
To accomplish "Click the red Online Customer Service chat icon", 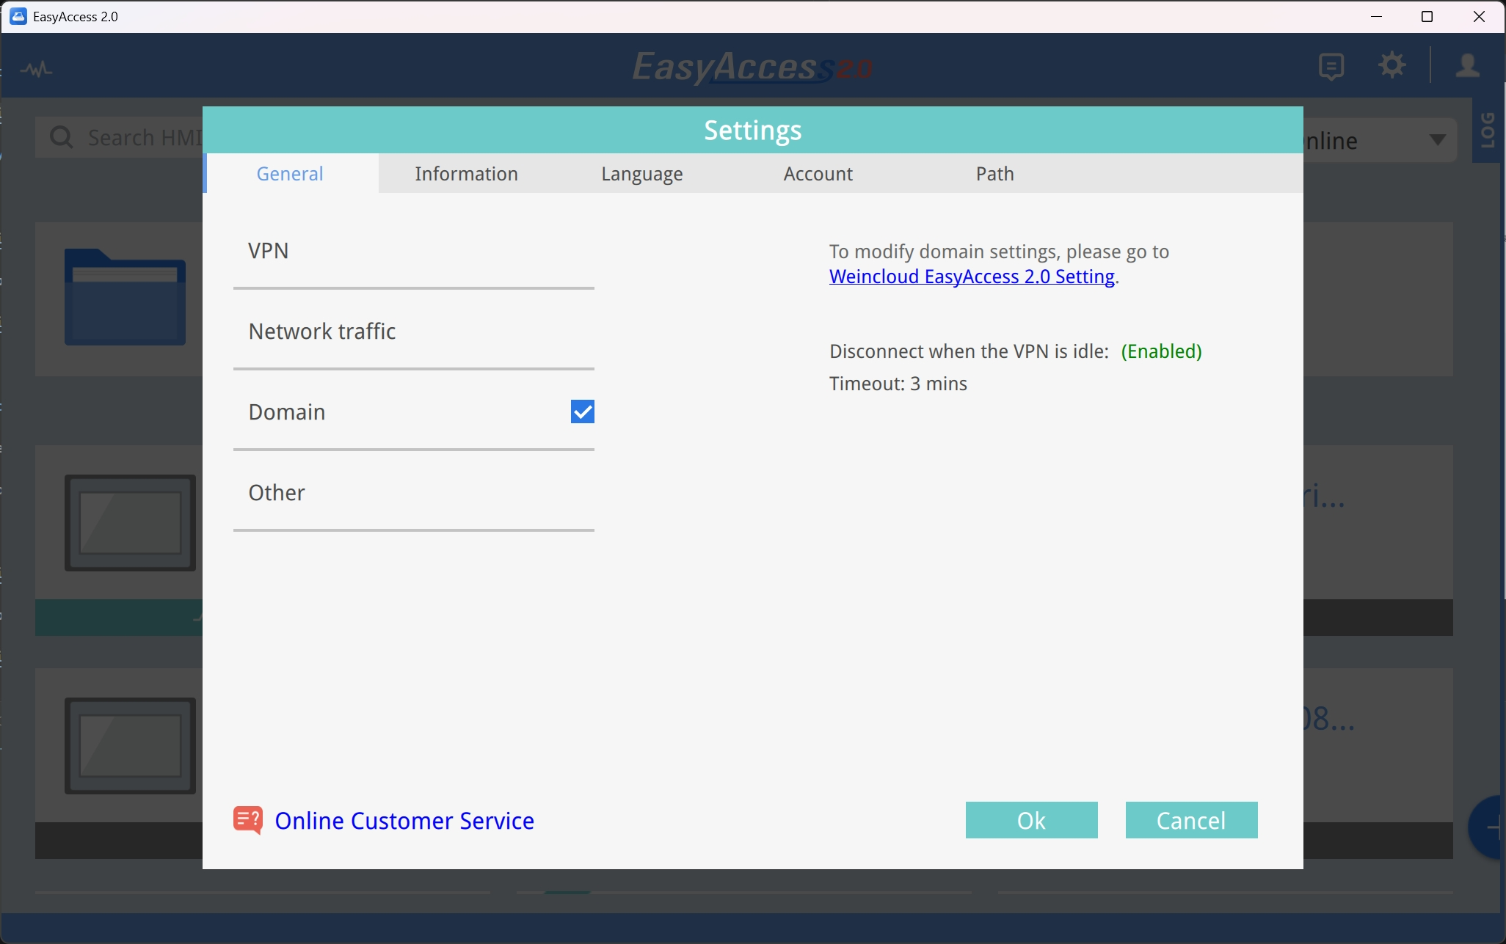I will click(x=248, y=820).
